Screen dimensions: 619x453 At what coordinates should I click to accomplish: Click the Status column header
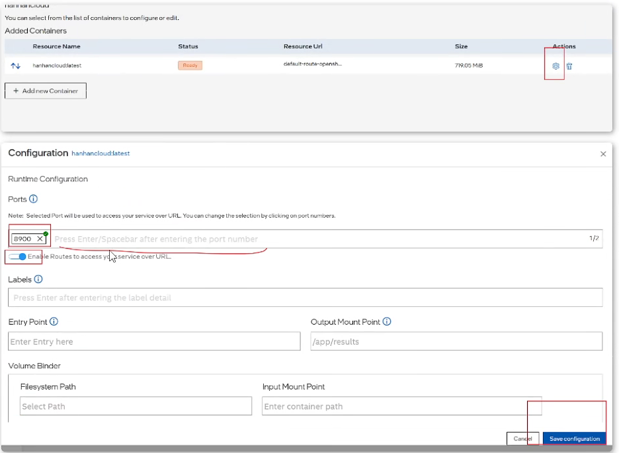pyautogui.click(x=188, y=46)
